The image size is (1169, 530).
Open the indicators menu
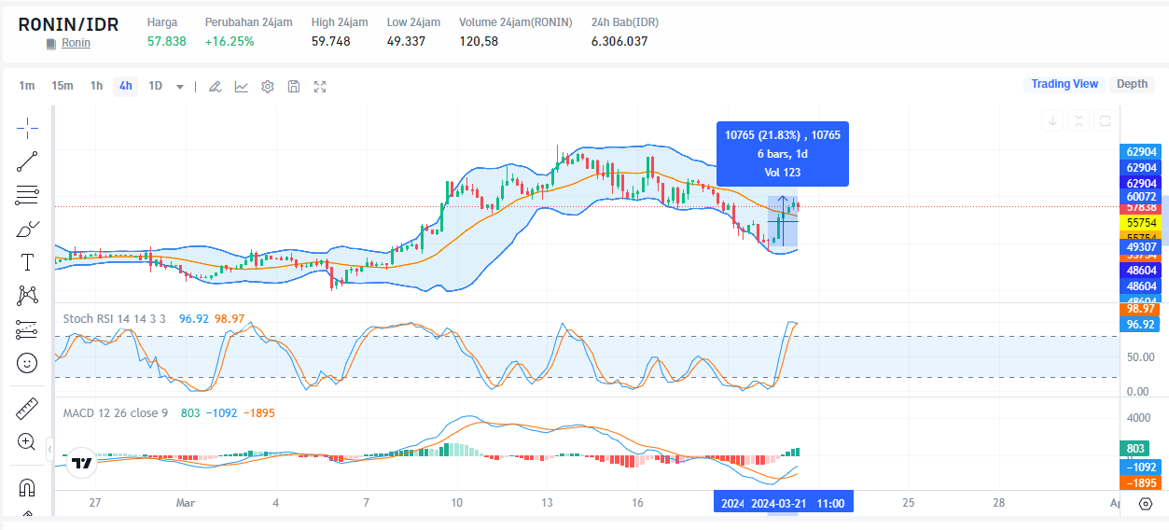[x=242, y=86]
